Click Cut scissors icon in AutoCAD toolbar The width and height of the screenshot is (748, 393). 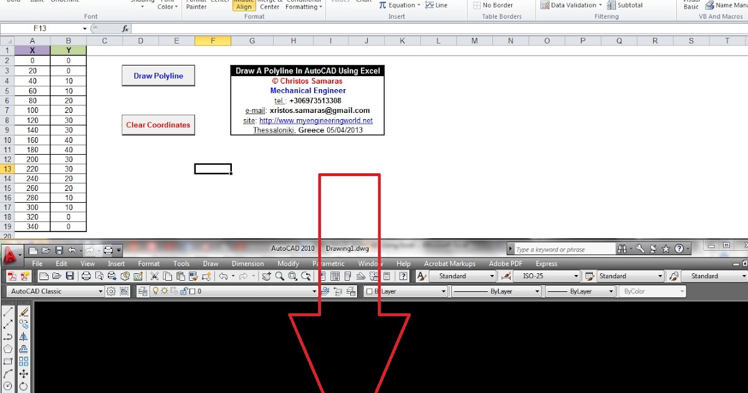(154, 276)
